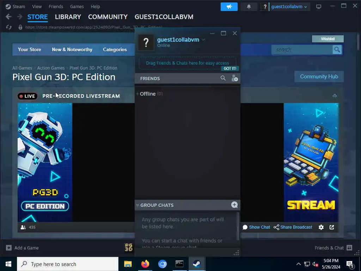Click the viewer count icon

point(23,227)
